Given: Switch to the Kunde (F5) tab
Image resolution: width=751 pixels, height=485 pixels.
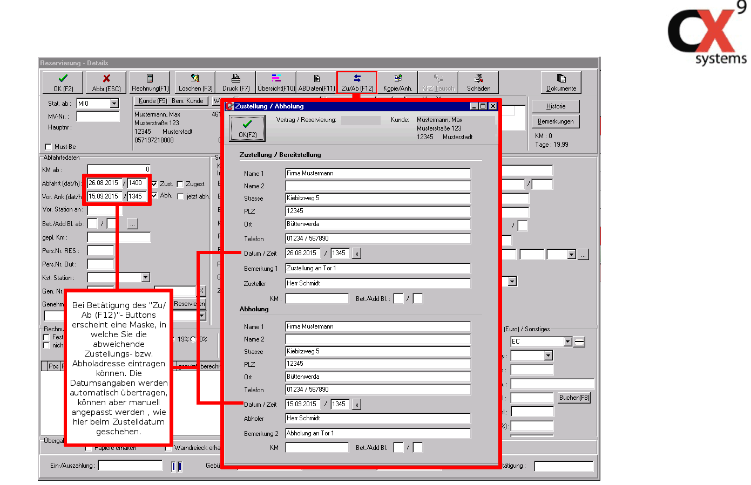Looking at the screenshot, I should click(x=152, y=101).
